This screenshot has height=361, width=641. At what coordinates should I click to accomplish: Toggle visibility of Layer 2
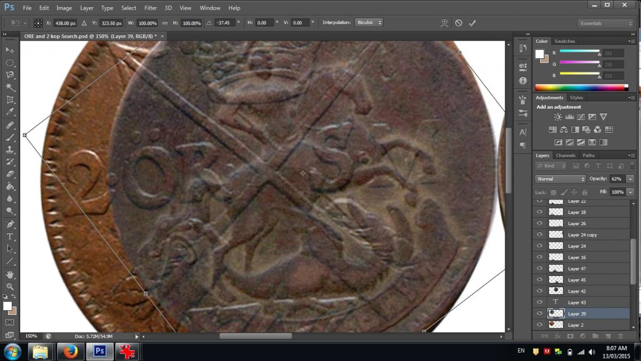click(540, 325)
